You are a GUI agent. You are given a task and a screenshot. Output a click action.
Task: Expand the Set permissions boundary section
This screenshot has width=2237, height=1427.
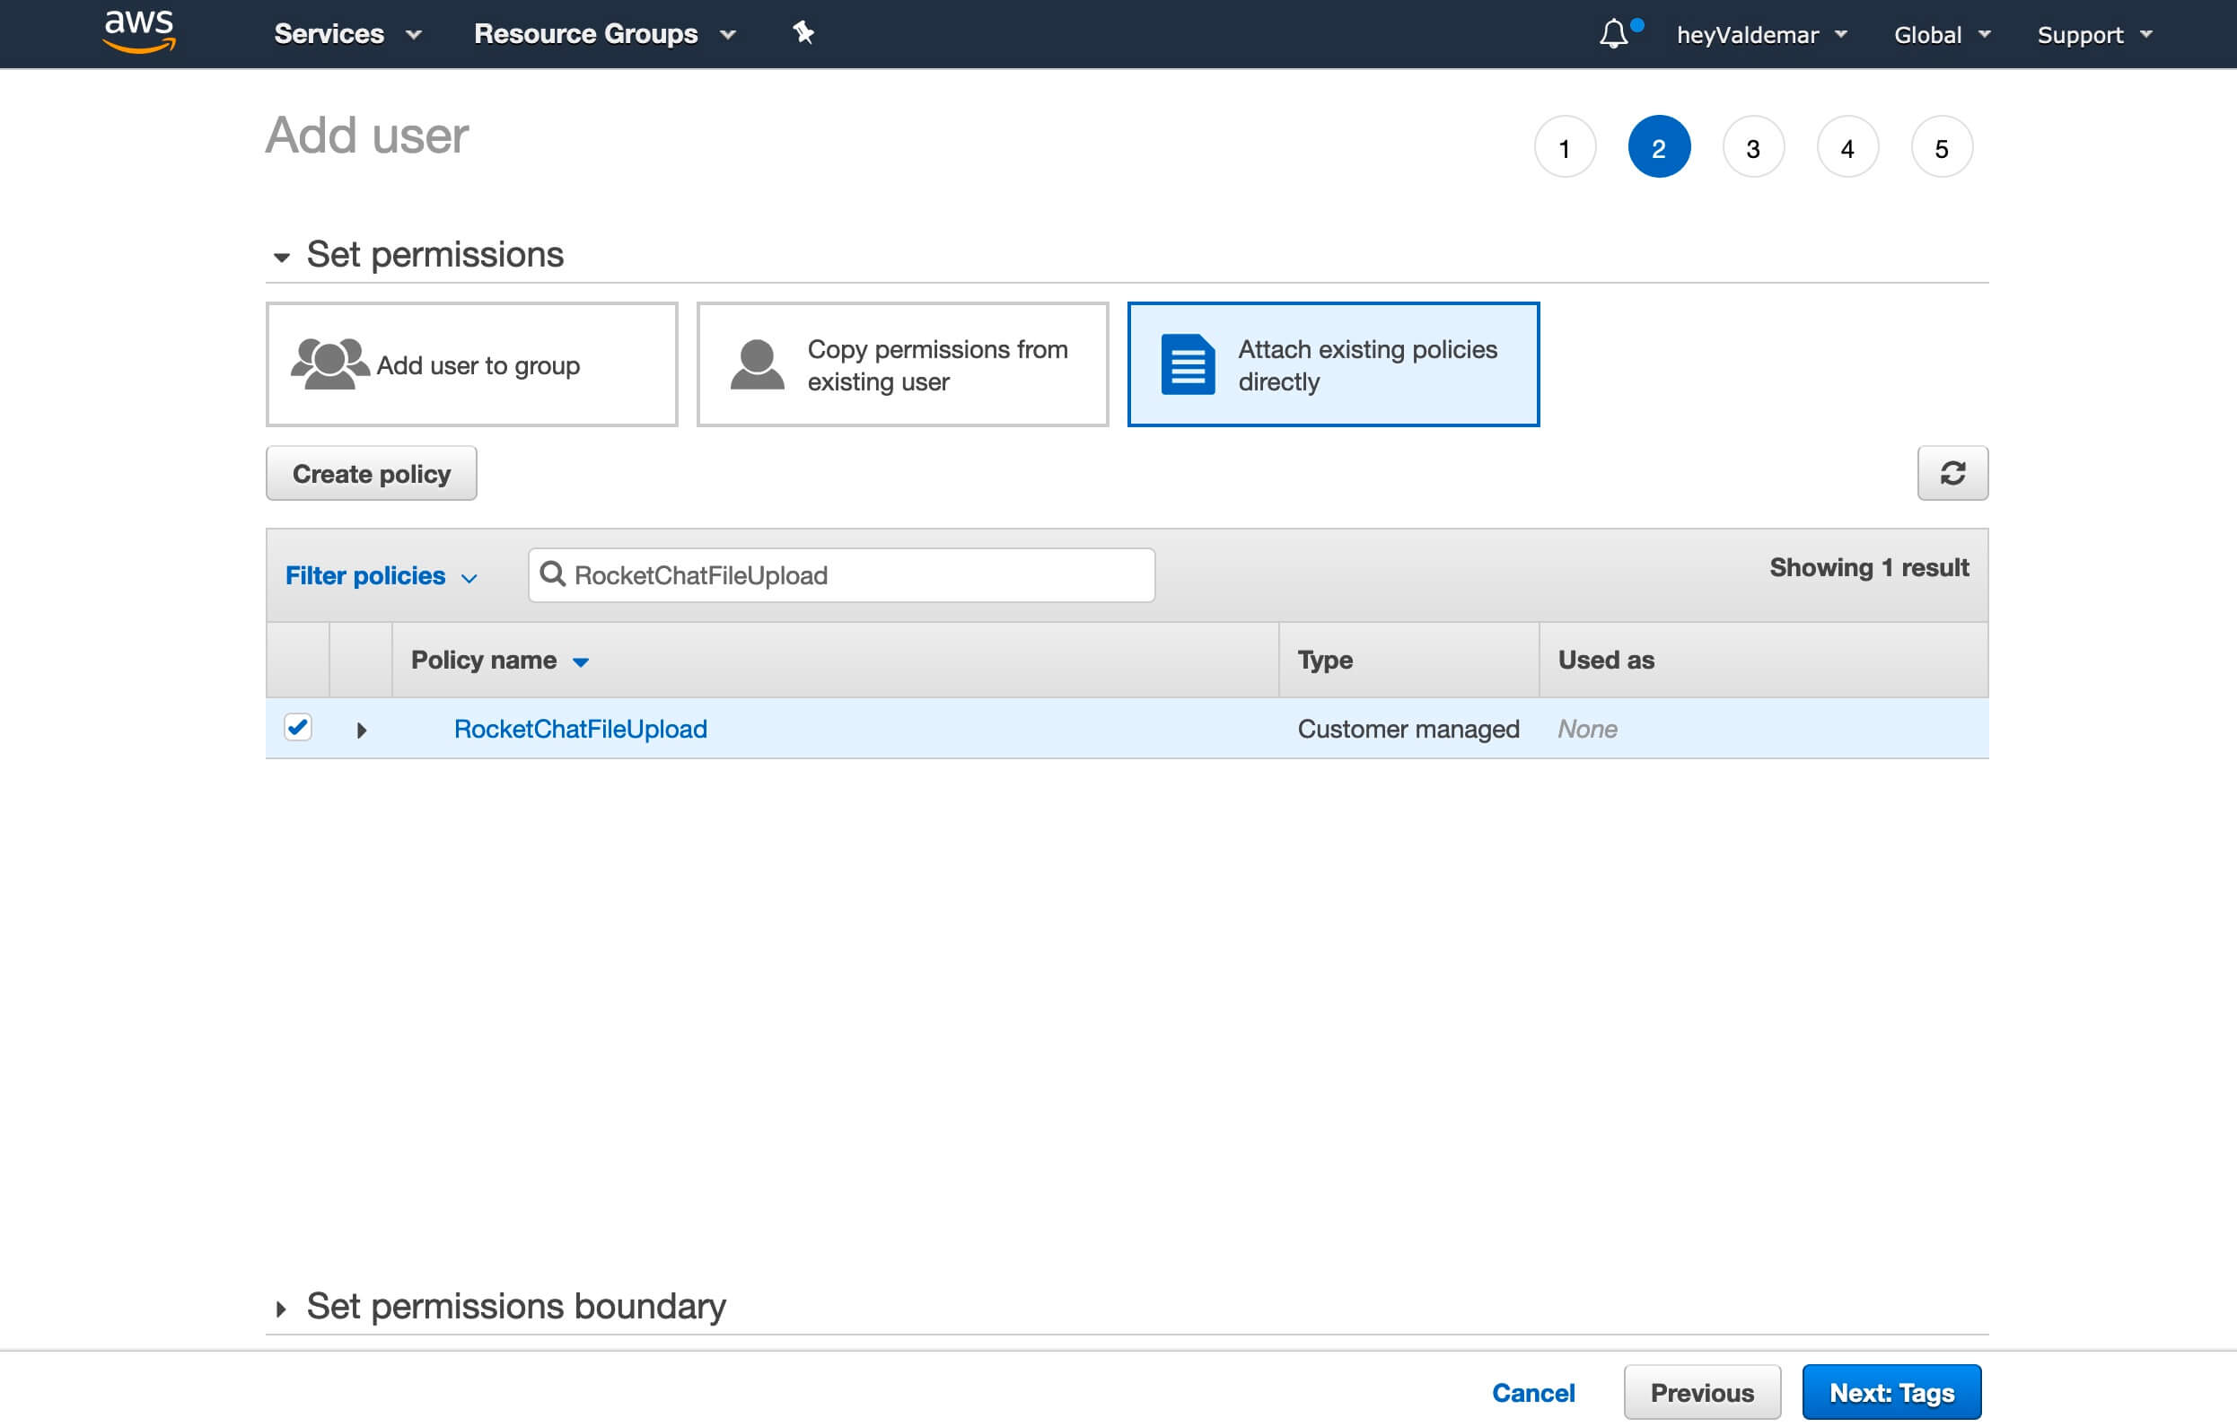[282, 1307]
